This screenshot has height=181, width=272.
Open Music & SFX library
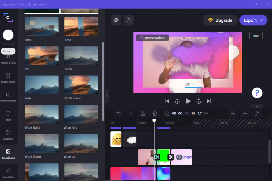click(8, 59)
